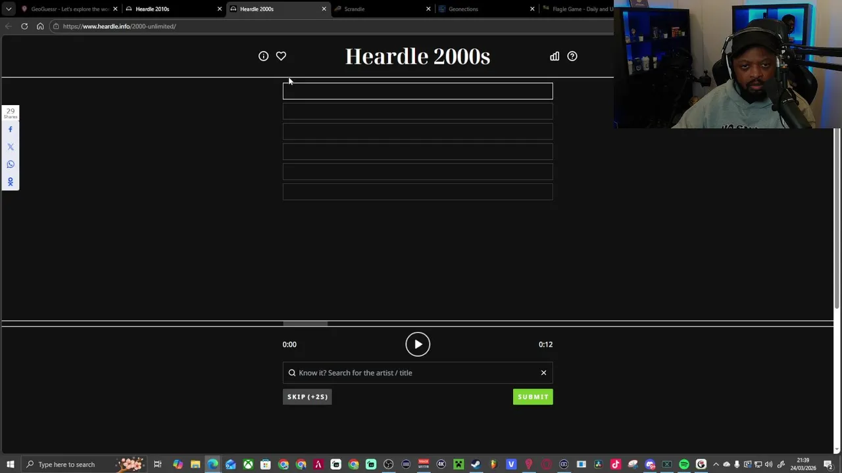This screenshot has width=842, height=473.
Task: Click the audio progress bar
Action: [x=418, y=323]
